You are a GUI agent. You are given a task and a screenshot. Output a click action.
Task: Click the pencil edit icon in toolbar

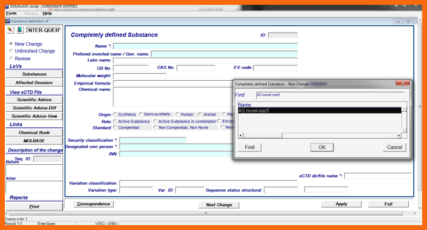coord(11,30)
